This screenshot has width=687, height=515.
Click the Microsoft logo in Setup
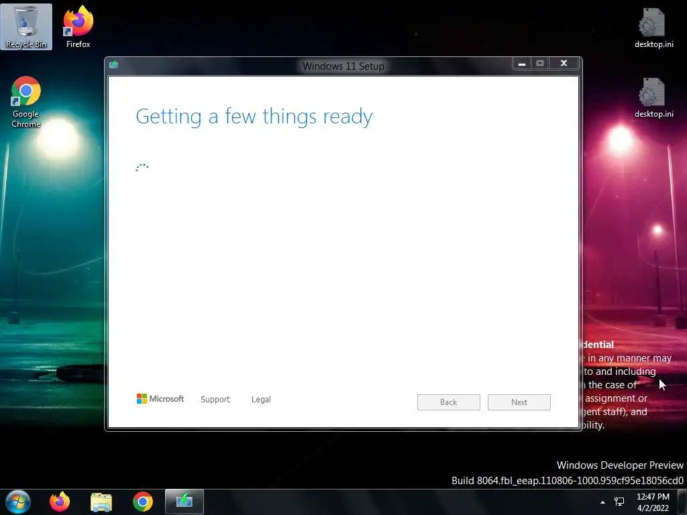pyautogui.click(x=160, y=398)
